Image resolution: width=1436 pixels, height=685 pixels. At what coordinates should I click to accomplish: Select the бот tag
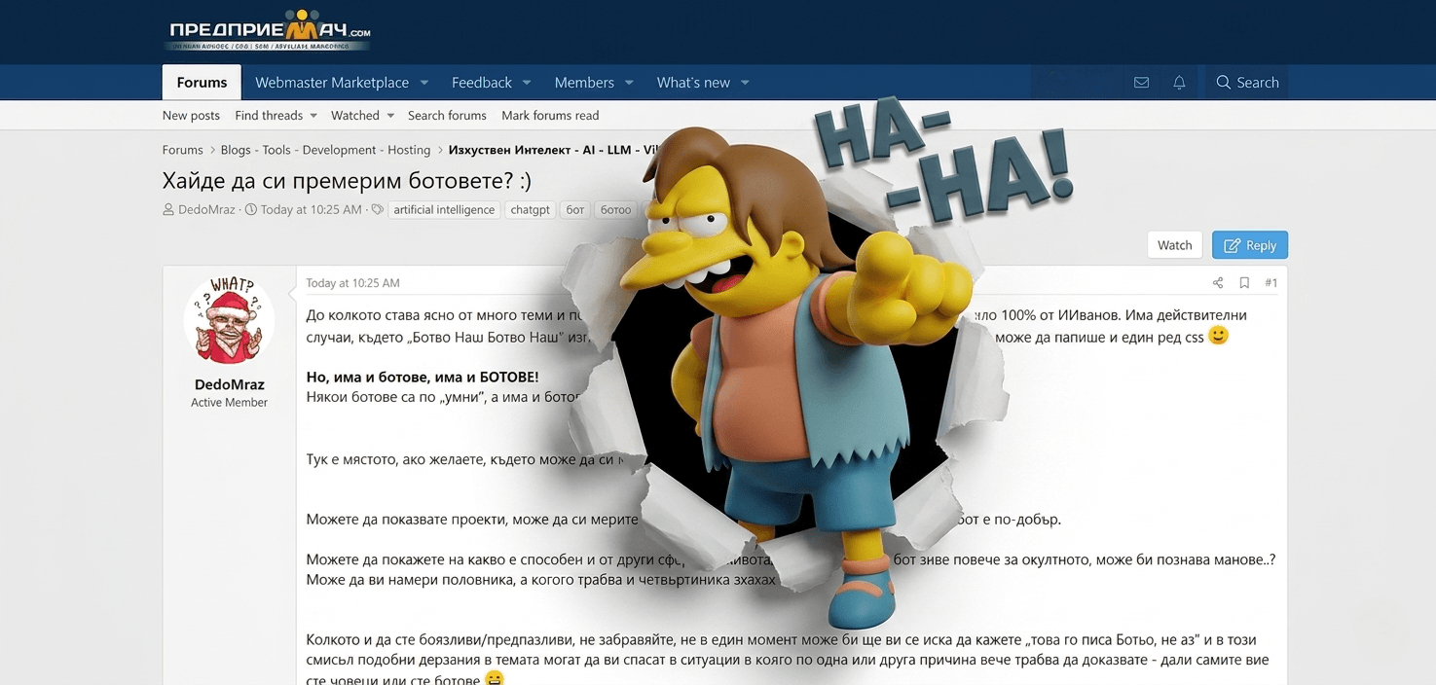tap(575, 209)
